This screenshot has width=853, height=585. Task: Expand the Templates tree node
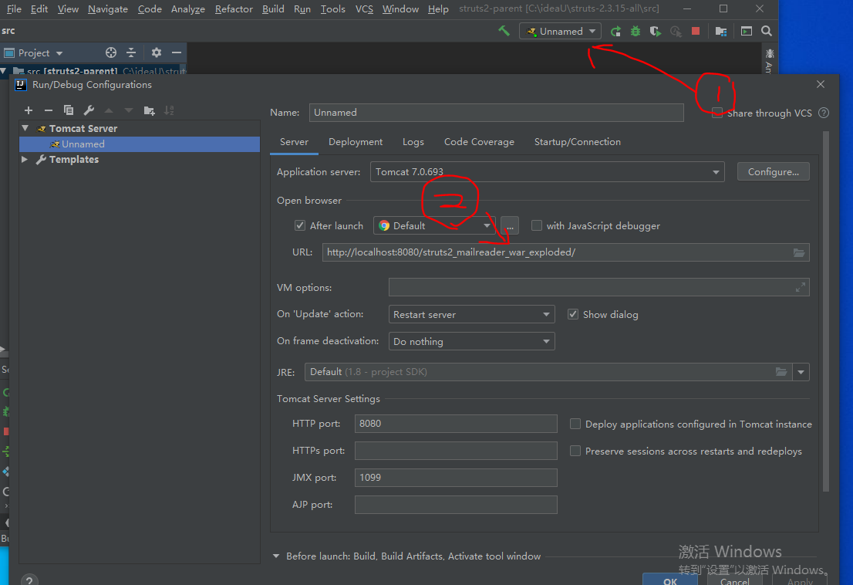tap(24, 159)
